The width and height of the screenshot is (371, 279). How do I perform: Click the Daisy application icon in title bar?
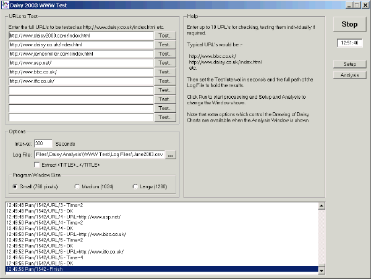coord(5,5)
